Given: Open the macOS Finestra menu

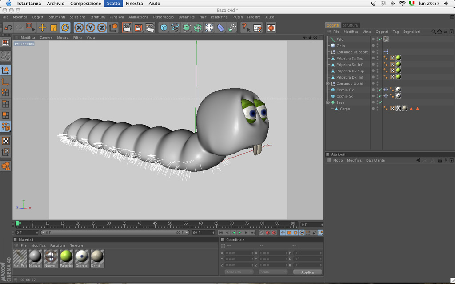Looking at the screenshot, I should click(x=134, y=4).
